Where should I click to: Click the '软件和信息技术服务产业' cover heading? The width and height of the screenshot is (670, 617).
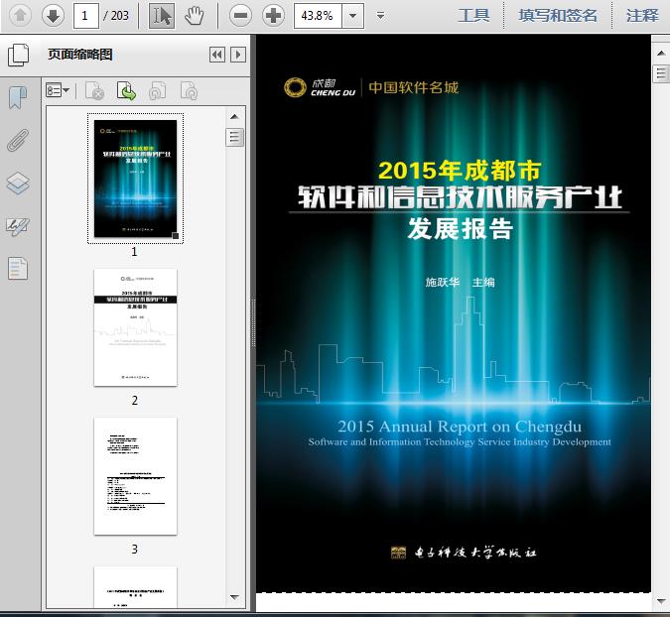pyautogui.click(x=460, y=197)
